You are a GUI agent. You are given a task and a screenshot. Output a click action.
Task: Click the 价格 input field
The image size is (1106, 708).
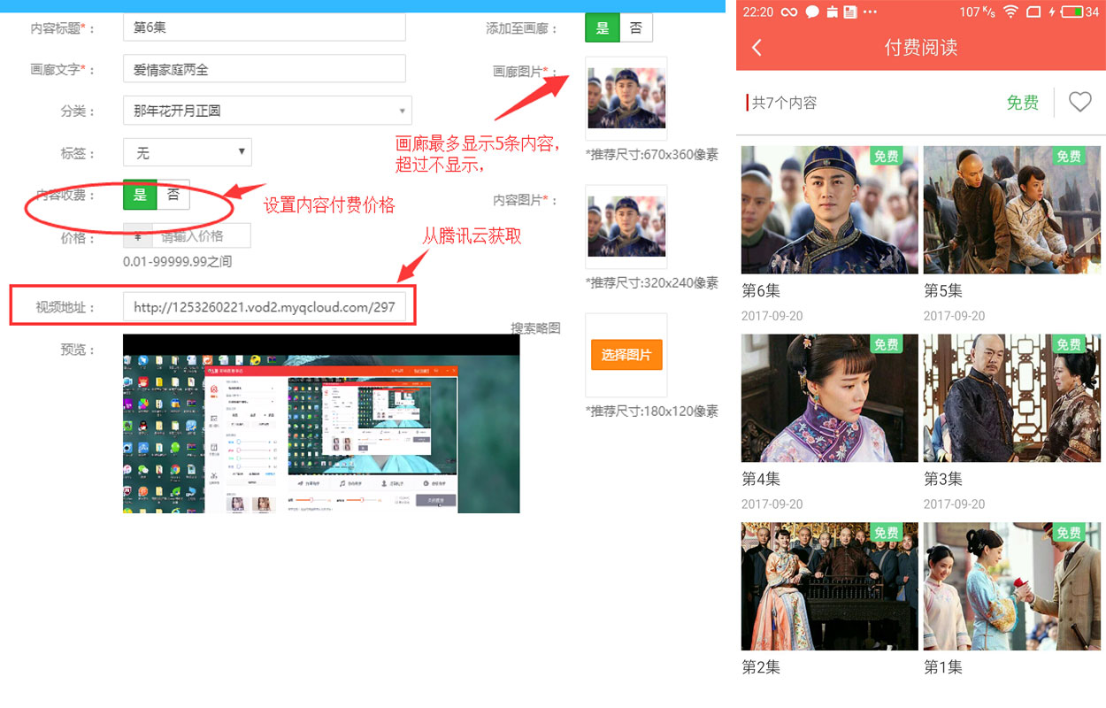201,236
